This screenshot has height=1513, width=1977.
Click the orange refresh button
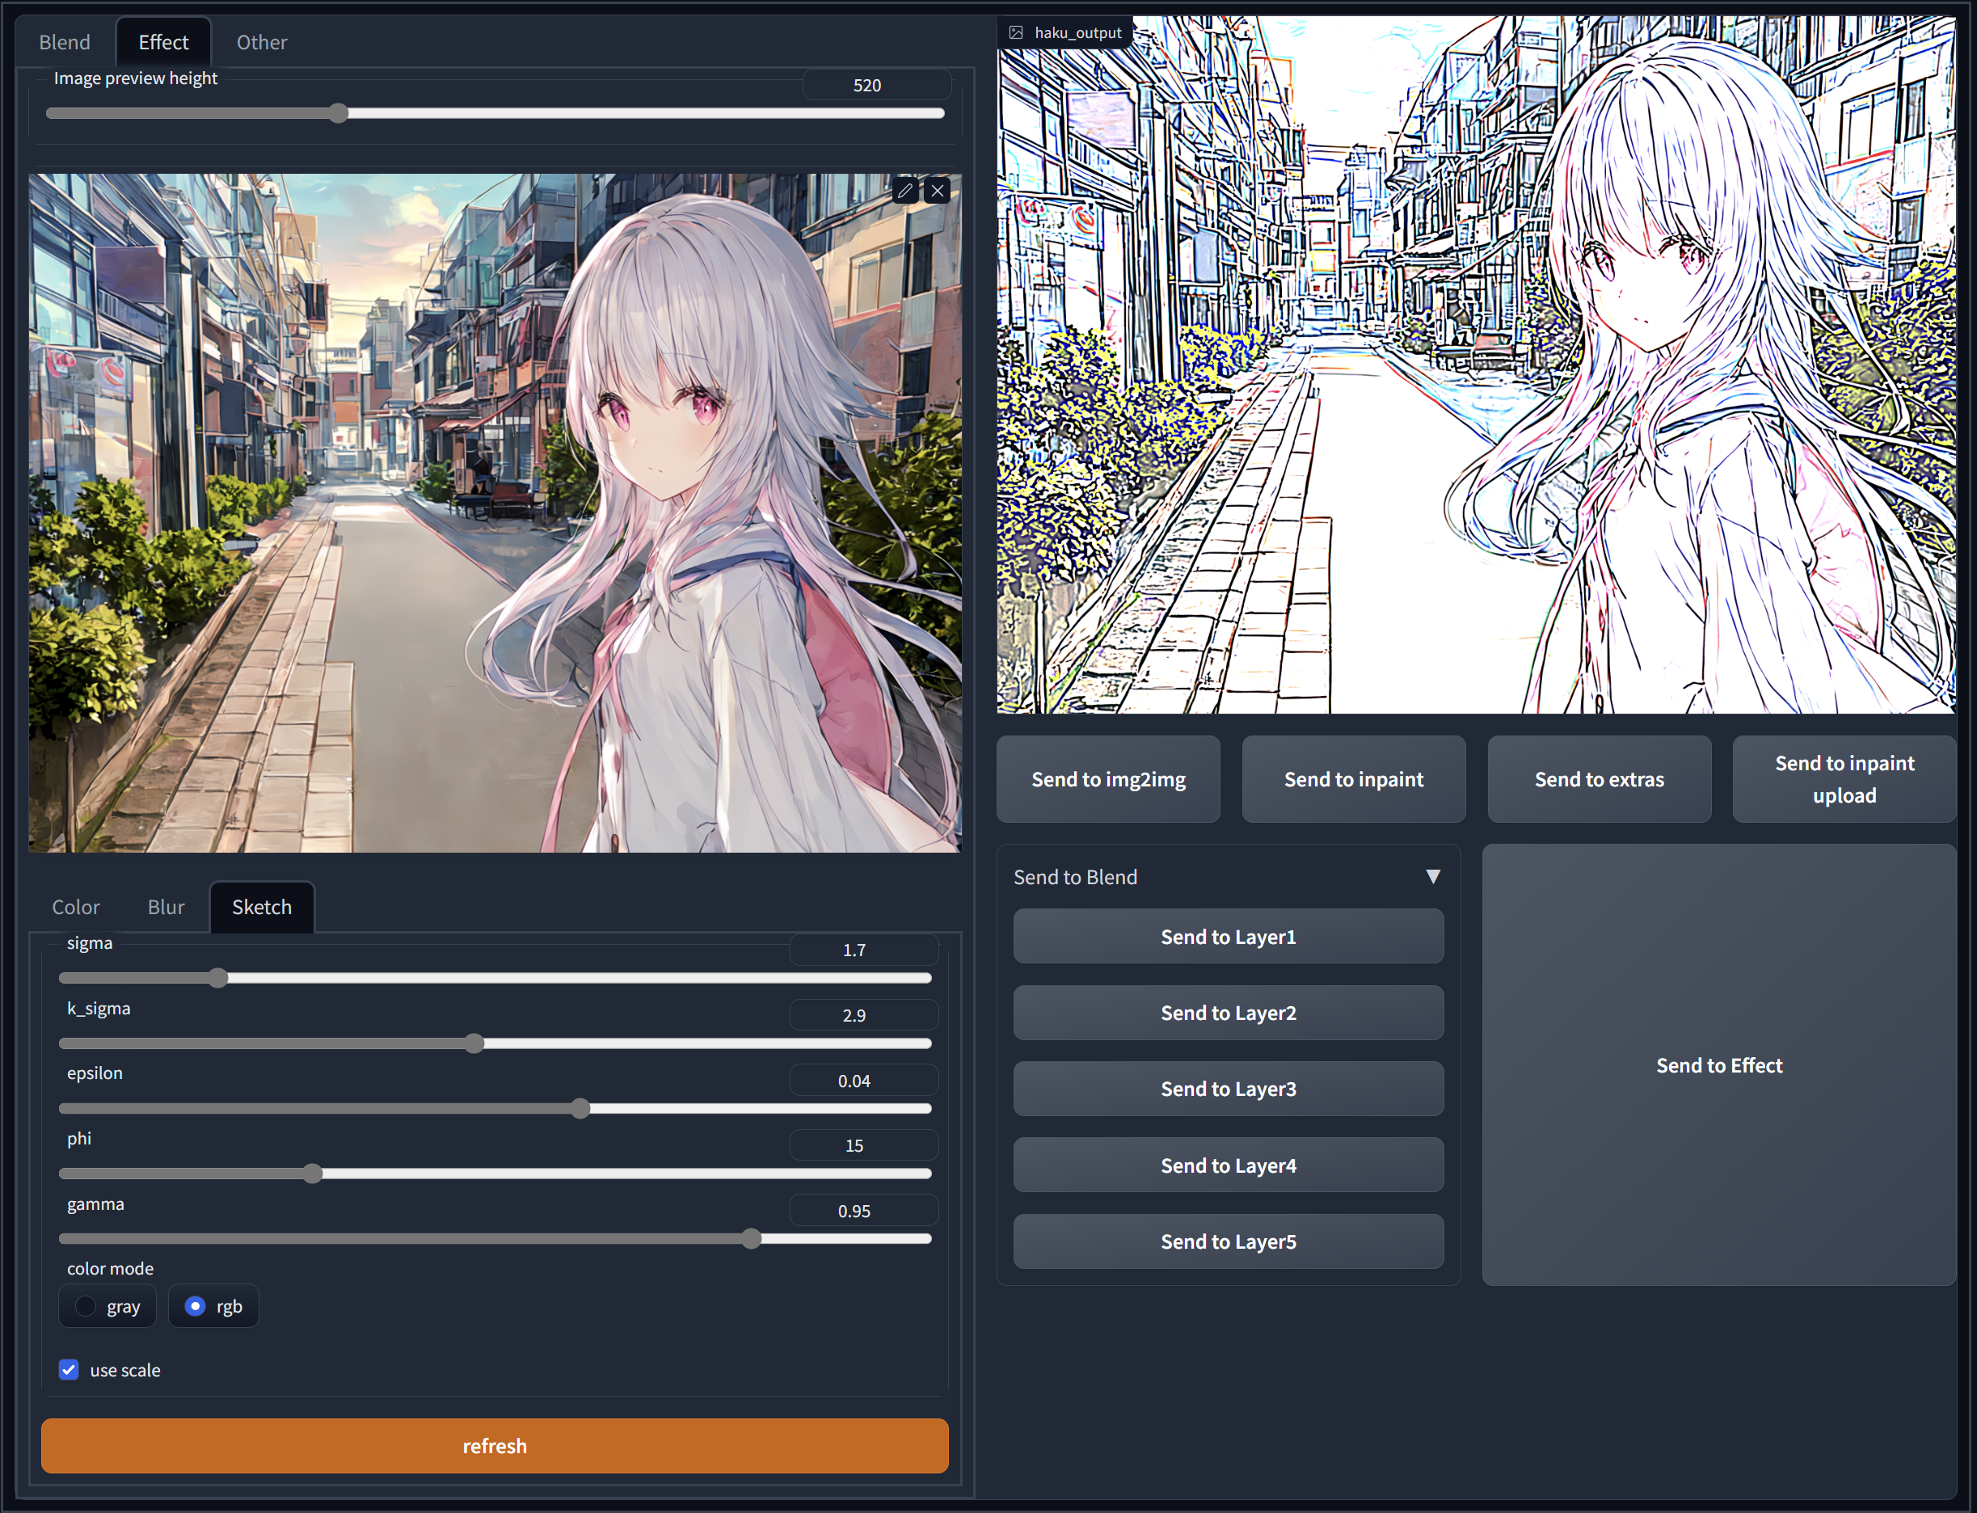click(495, 1445)
